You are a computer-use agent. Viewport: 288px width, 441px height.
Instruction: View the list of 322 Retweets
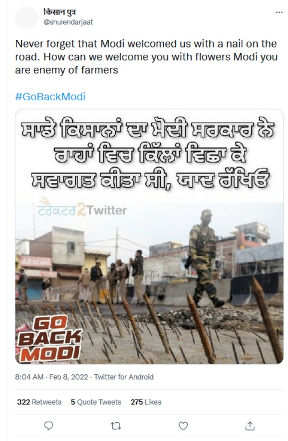coord(39,402)
